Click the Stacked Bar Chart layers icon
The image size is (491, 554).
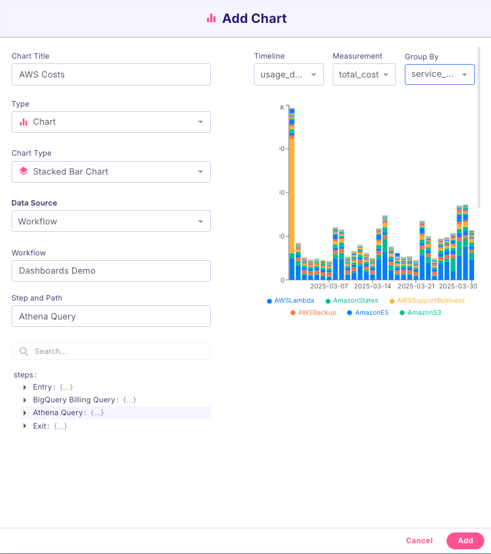pos(24,172)
